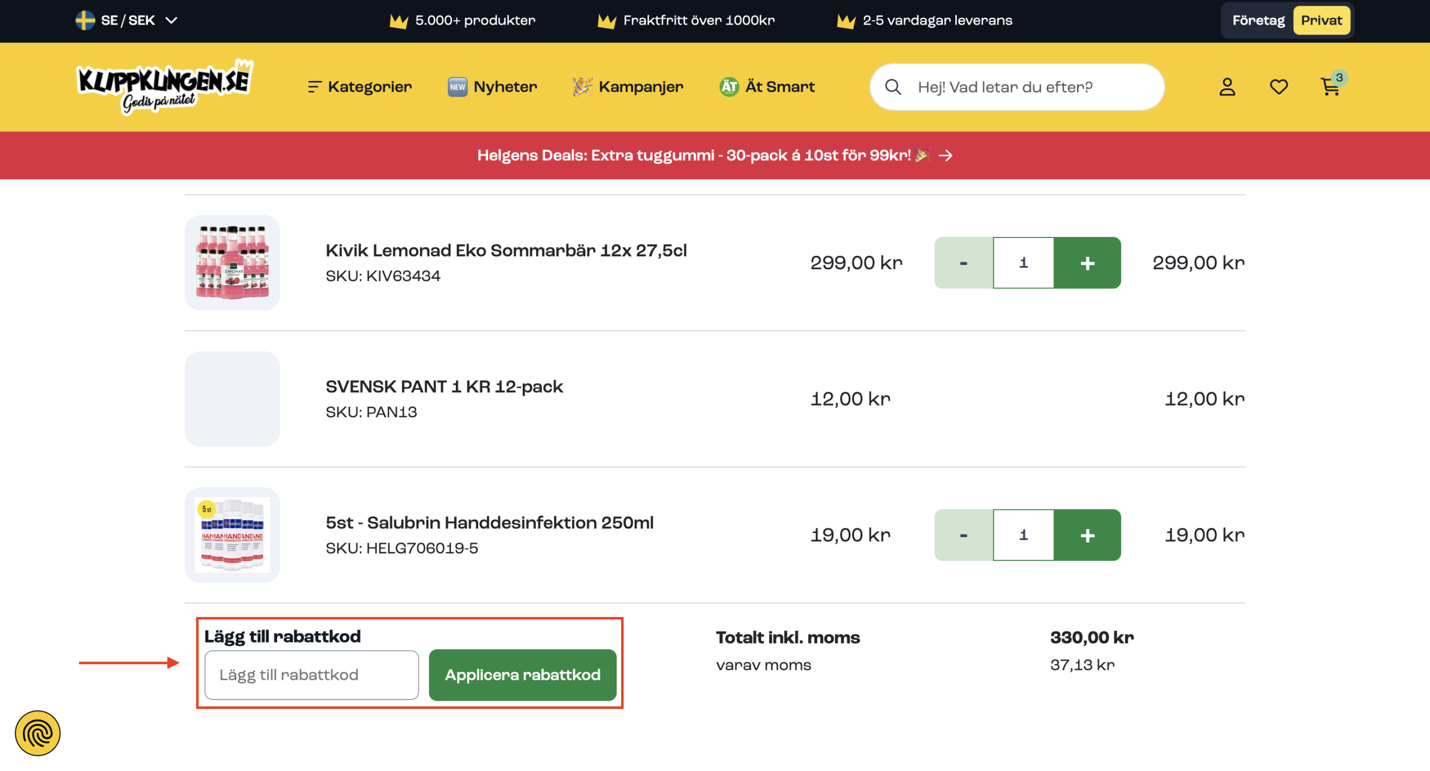The width and height of the screenshot is (1430, 771).
Task: Click the 'SKU: KIV63434' text
Action: pos(383,276)
